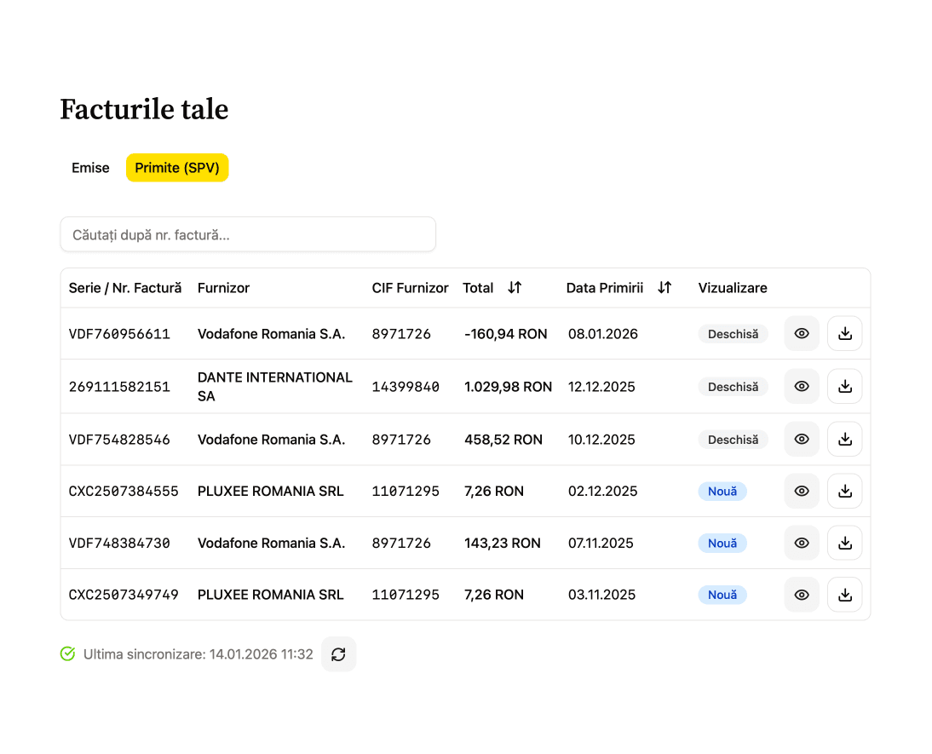This screenshot has width=932, height=754.
Task: Sort table by Total column arrows
Action: [515, 288]
